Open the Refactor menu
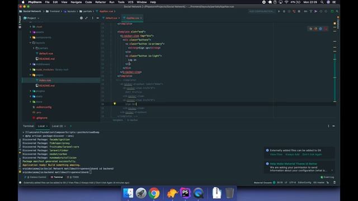The image size is (358, 201). click(x=101, y=2)
